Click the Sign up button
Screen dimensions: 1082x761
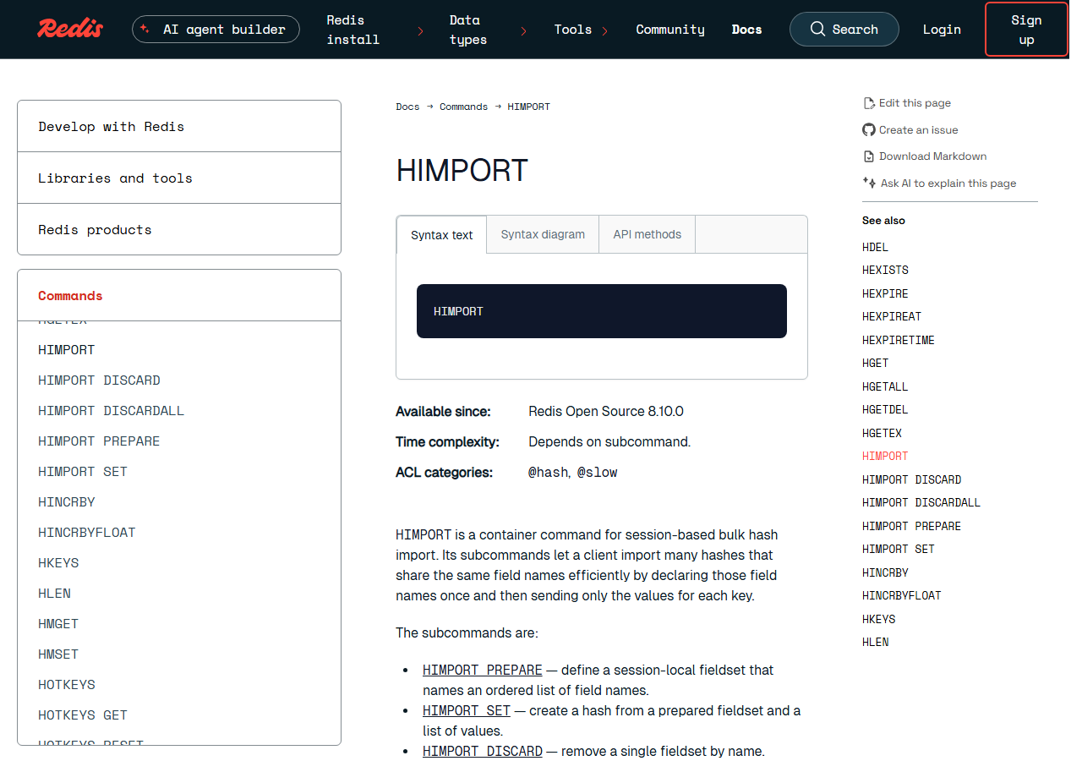click(1026, 30)
